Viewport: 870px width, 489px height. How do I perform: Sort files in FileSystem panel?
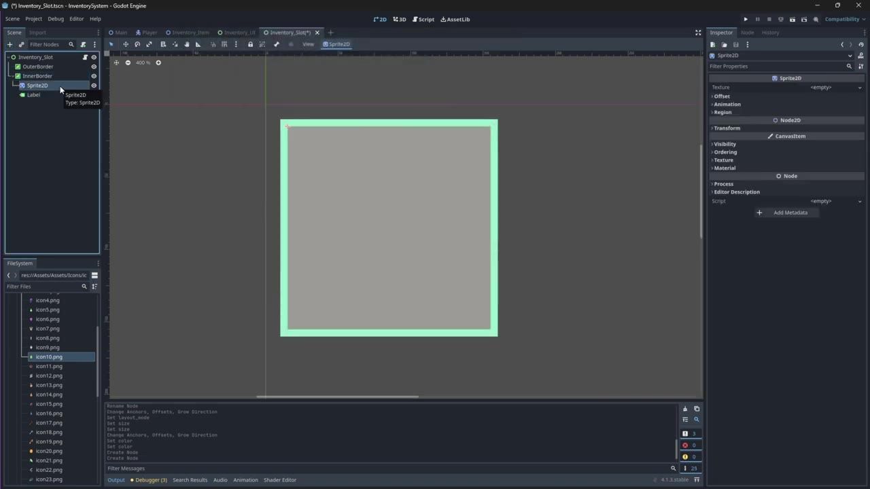[x=94, y=287]
